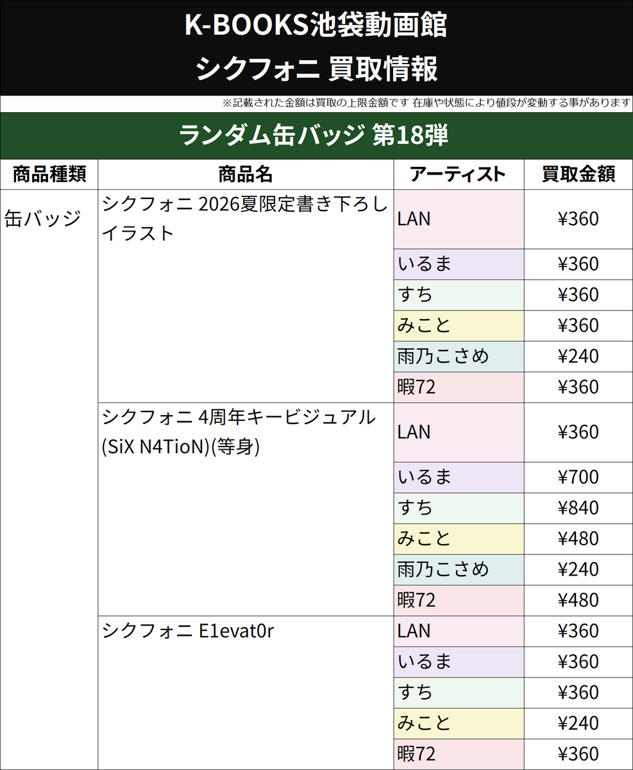Click LAN's ¥360 price in 4周年キービジュアル group
This screenshot has width=633, height=770.
click(578, 432)
